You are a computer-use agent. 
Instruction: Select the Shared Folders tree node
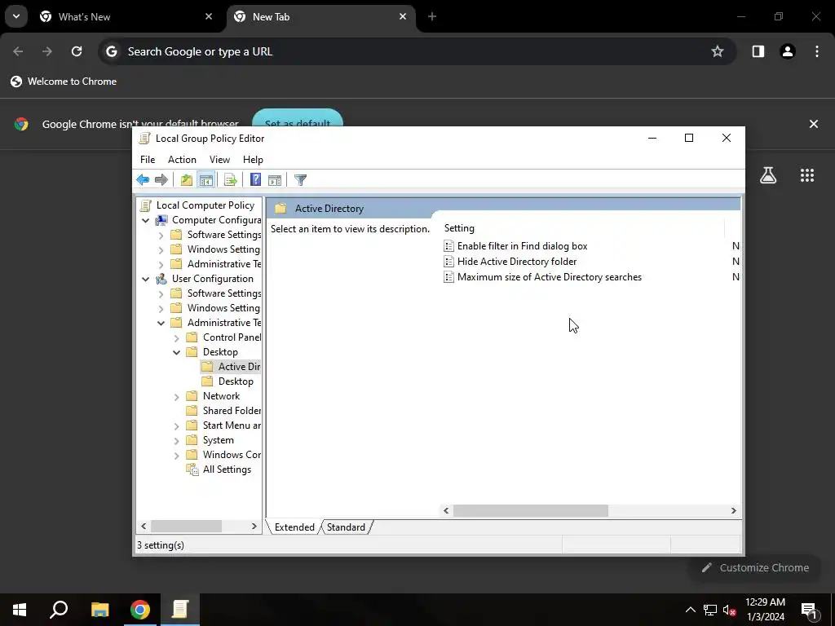232,411
